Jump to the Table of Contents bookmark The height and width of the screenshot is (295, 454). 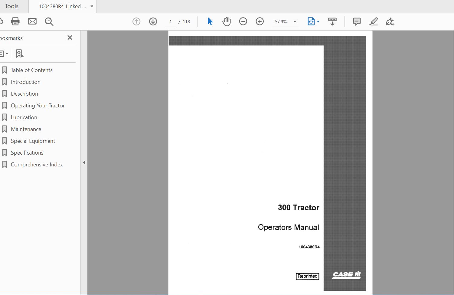(31, 70)
